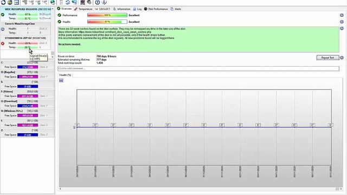The width and height of the screenshot is (347, 195).
Task: Click the Performance percentage bar
Action: (x=107, y=15)
